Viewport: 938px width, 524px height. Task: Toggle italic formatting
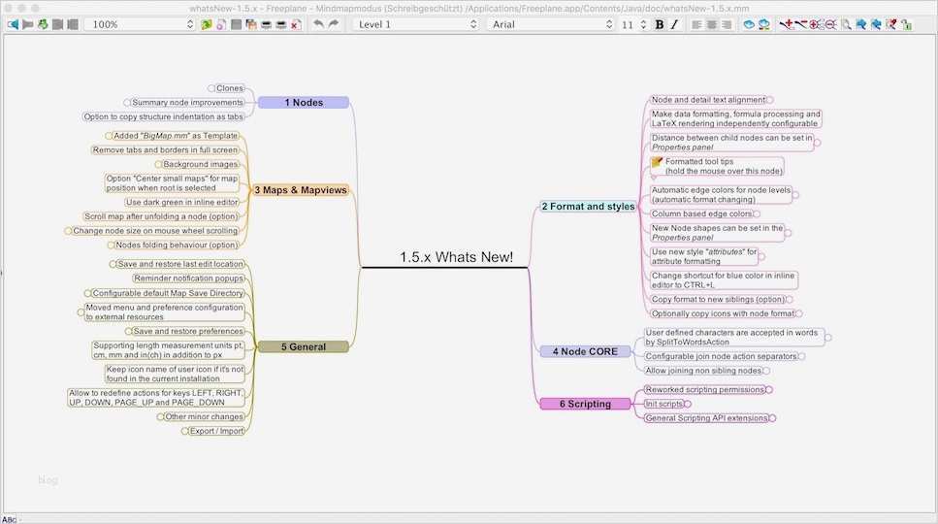674,24
